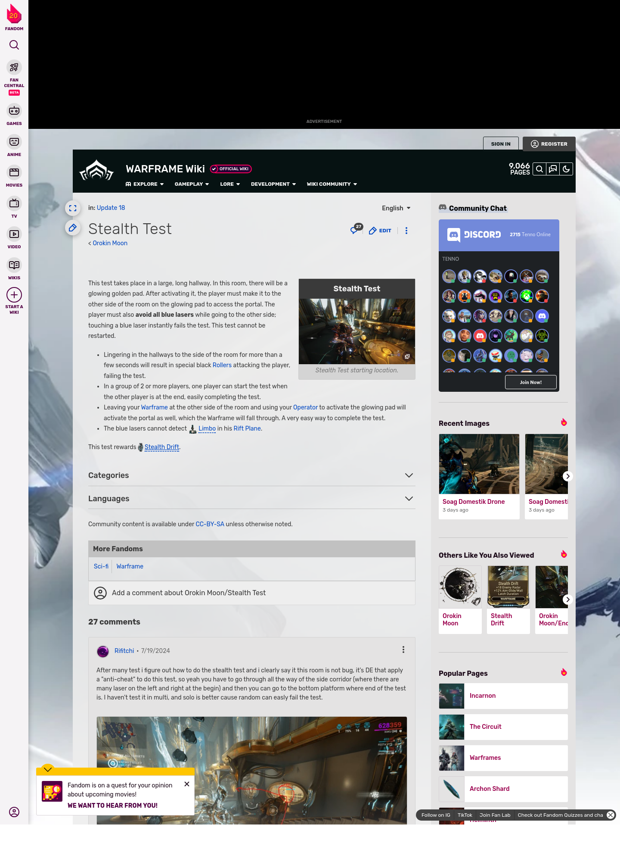
Task: Open the CC-BY-SA license link
Action: click(210, 524)
